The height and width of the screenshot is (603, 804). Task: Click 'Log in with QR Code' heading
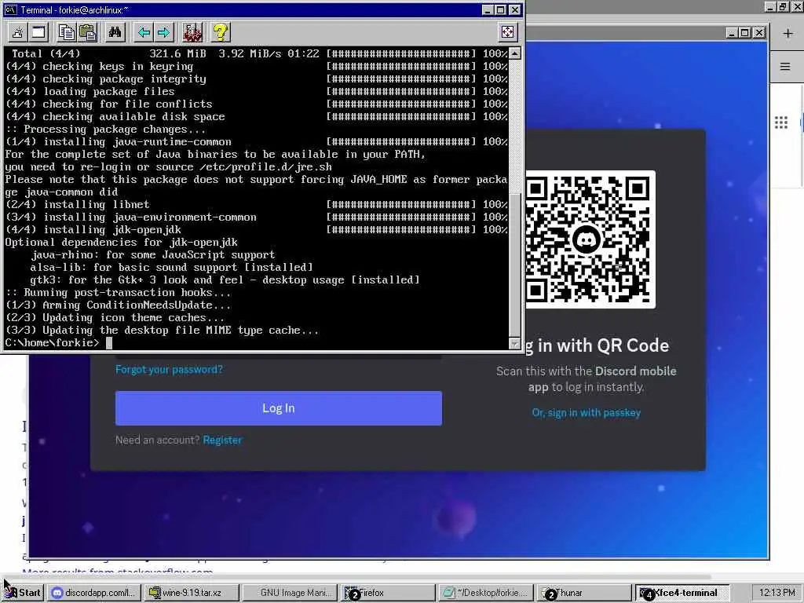[x=598, y=345]
